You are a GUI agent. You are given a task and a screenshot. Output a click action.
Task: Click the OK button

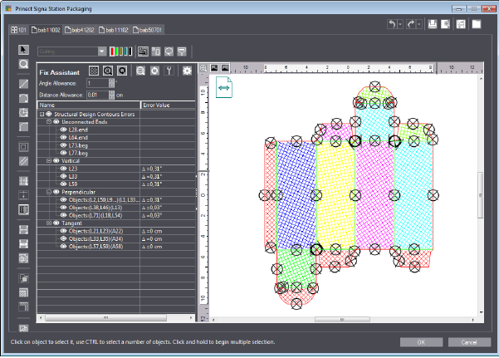tap(421, 342)
